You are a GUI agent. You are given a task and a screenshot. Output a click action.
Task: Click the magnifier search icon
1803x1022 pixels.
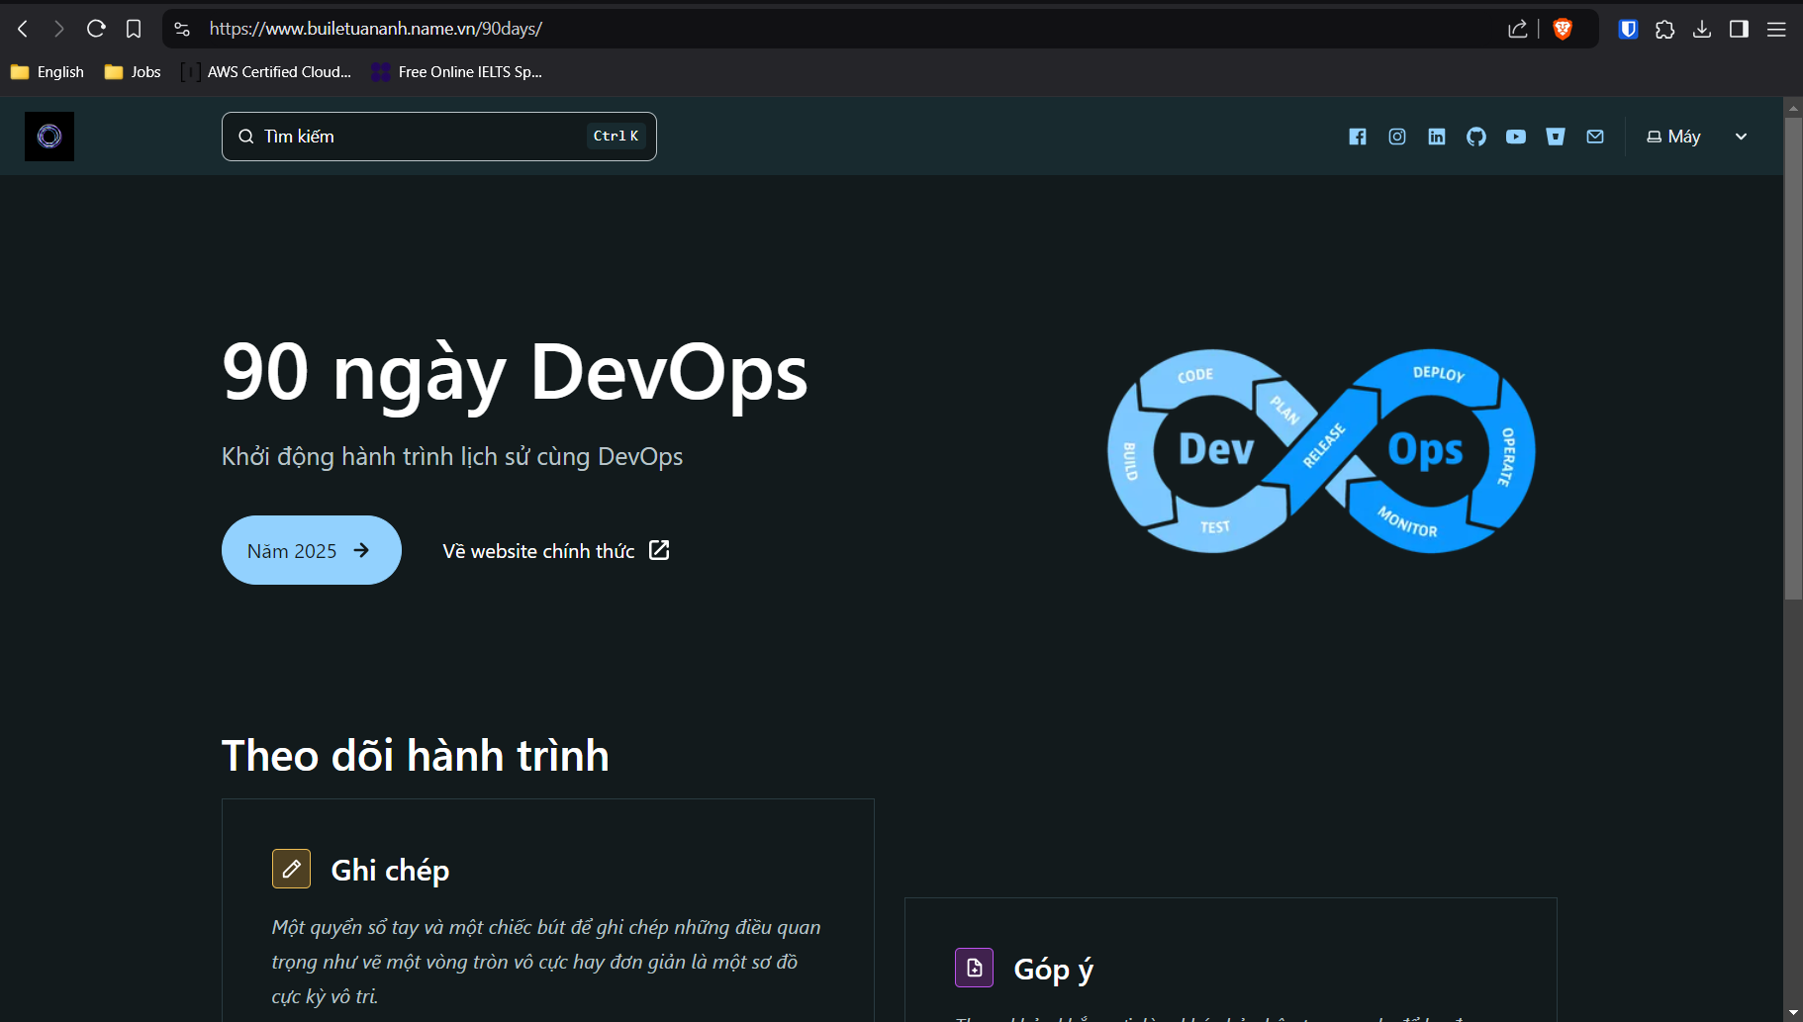[246, 137]
